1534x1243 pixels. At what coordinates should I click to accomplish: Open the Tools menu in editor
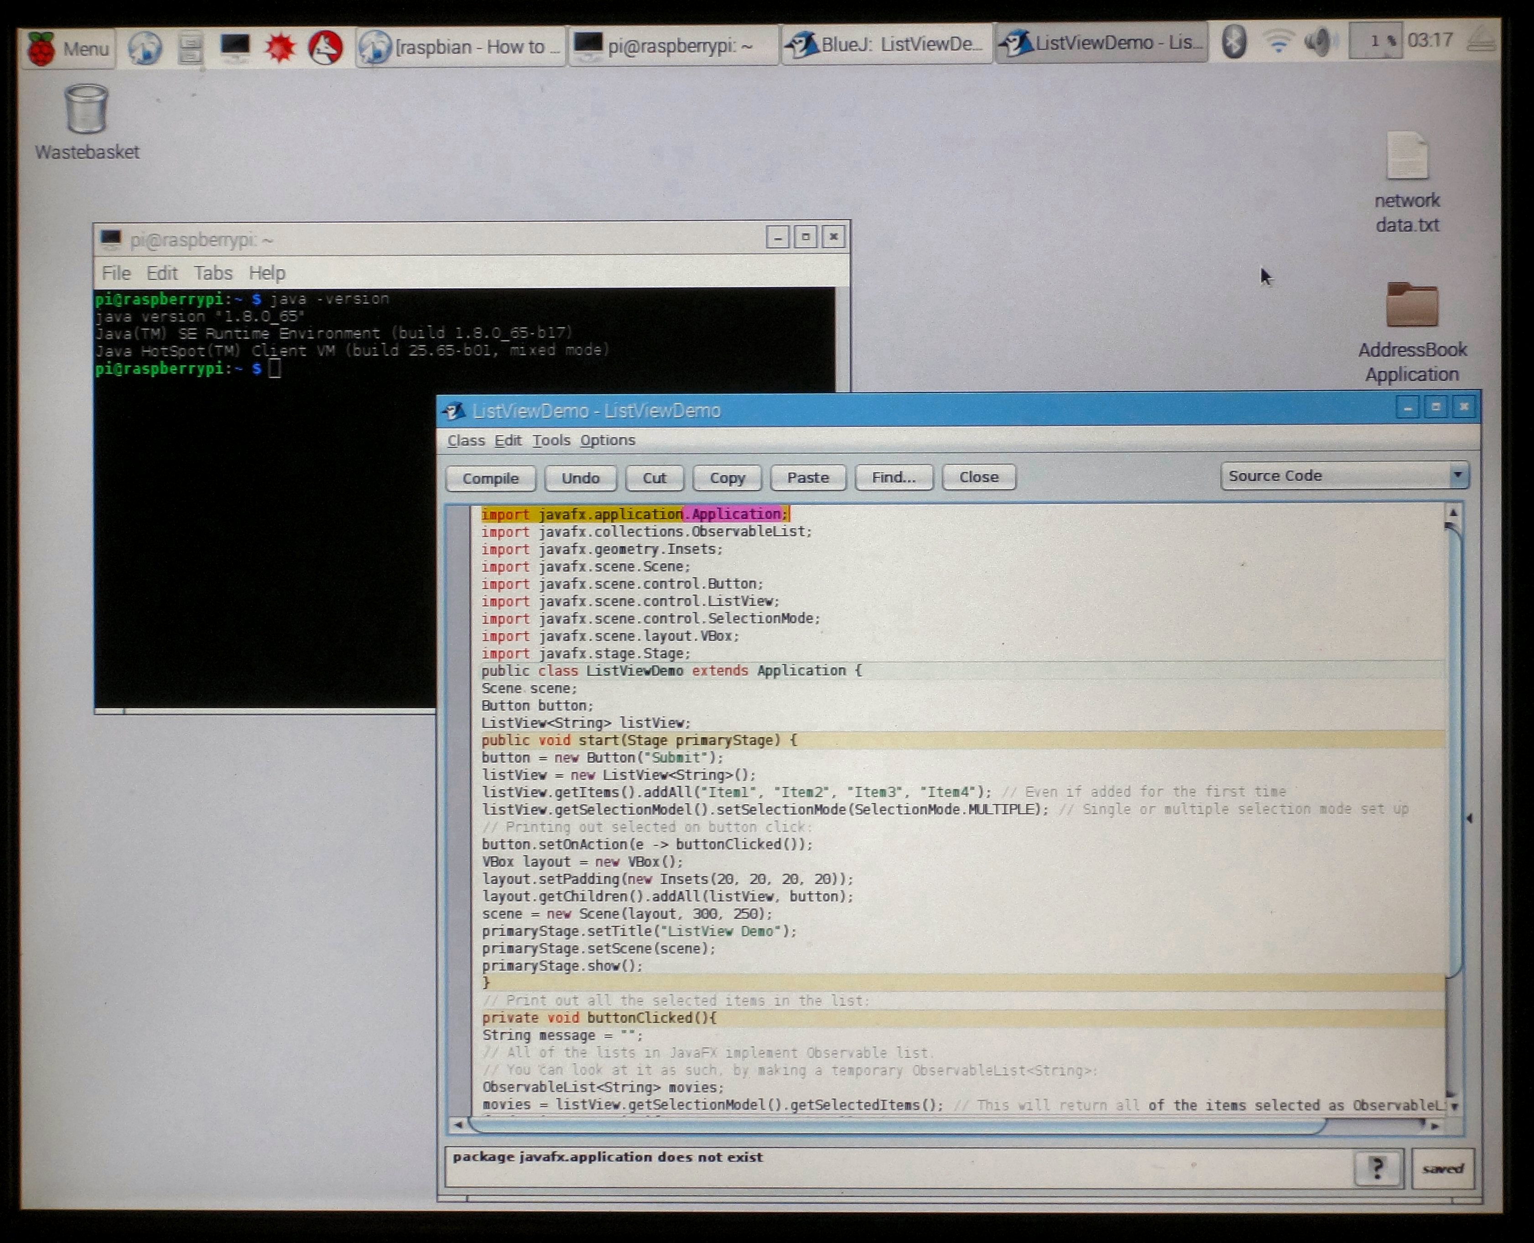(551, 440)
